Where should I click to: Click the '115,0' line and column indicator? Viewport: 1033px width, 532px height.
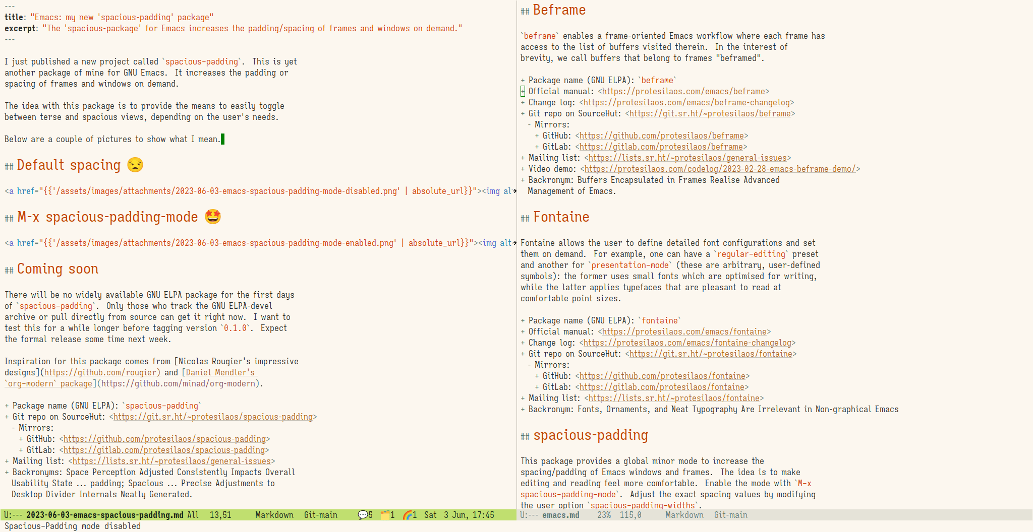630,515
